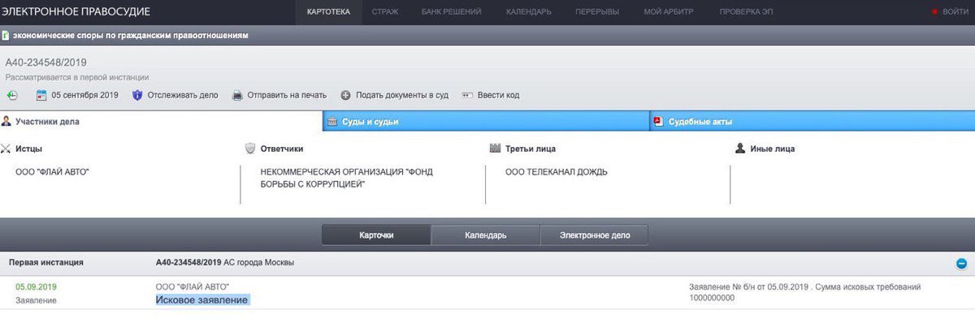Switch to Судебные акты tab
The image size is (975, 319).
pos(812,122)
